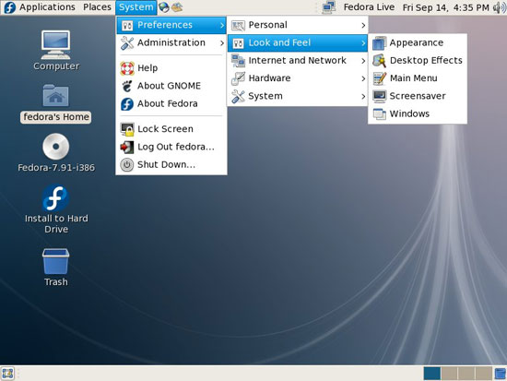
Task: Expand the Administration submenu
Action: 171,42
